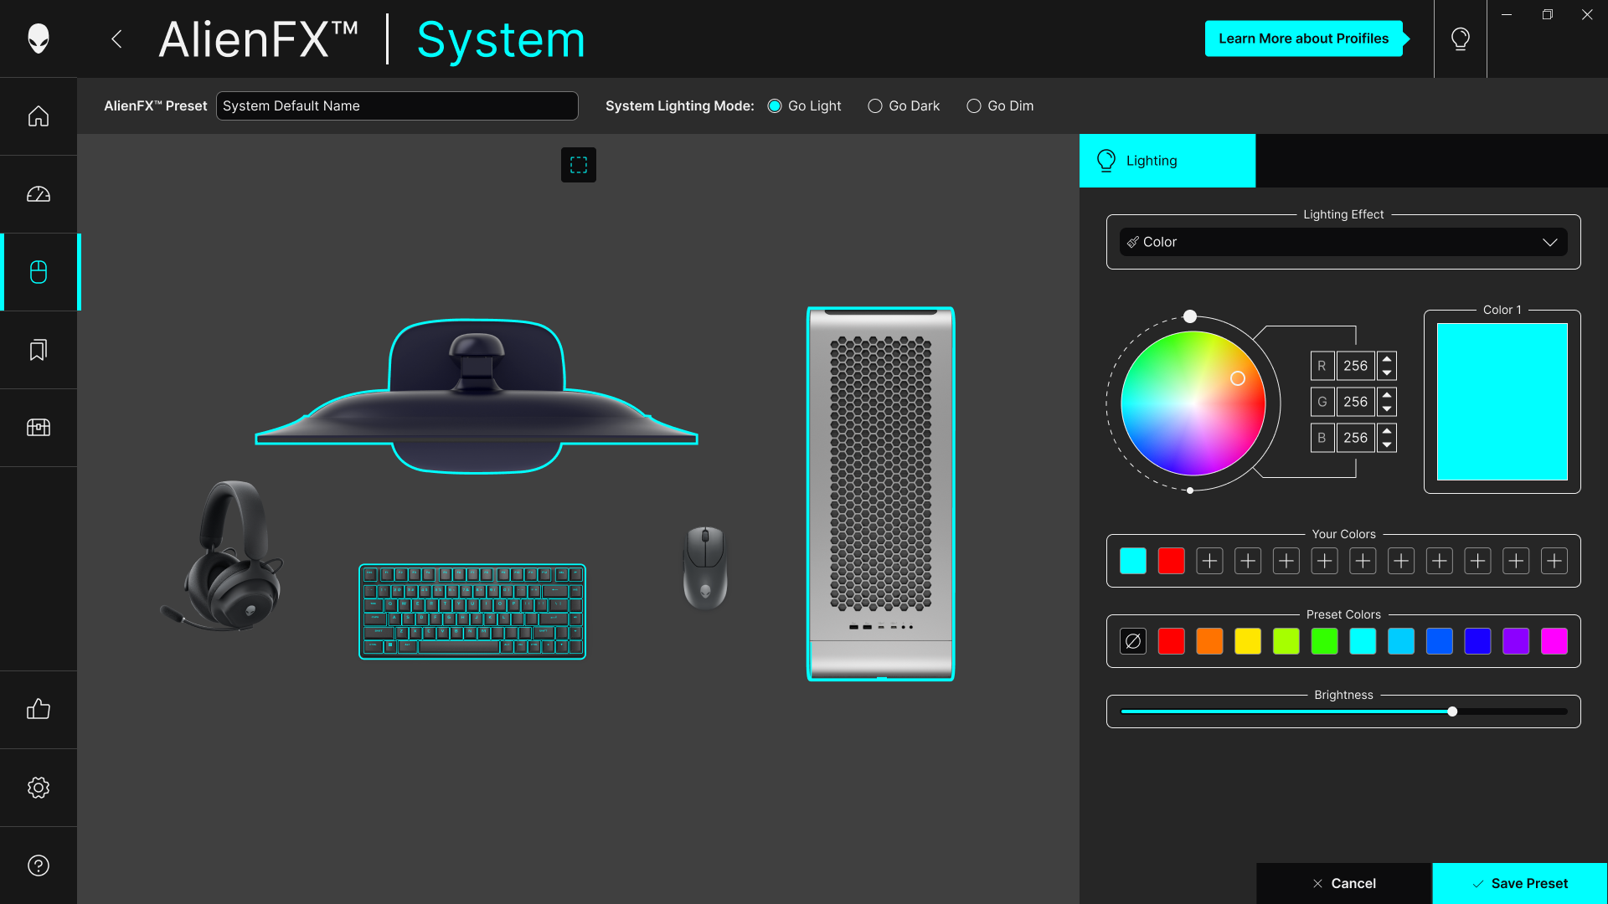Increase the G value with up arrow
The height and width of the screenshot is (904, 1608).
point(1387,395)
